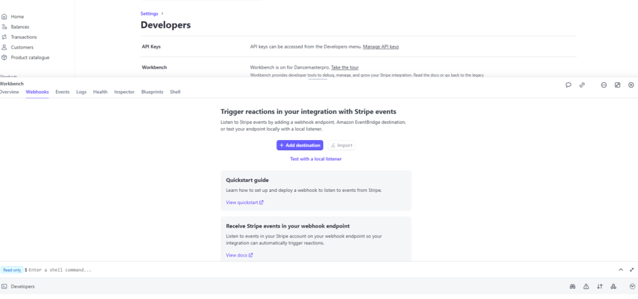Viewport: 638px width, 299px height.
Task: Click the copy link icon in Workbench
Action: pos(582,85)
